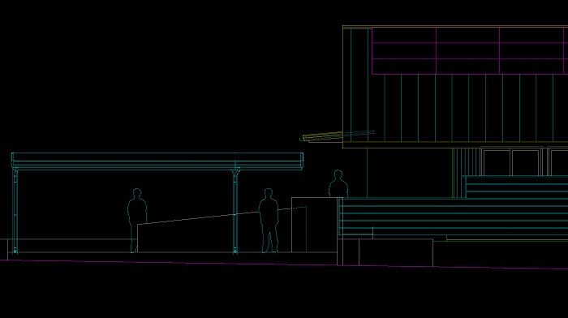Screen dimensions: 568x318
Task: Select the human figure standing on raised platform
Action: tap(338, 183)
